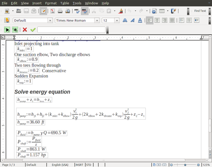Image resolution: width=212 pixels, height=167 pixels.
Task: Expand the Redo history dropdown
Action: pyautogui.click(x=147, y=11)
